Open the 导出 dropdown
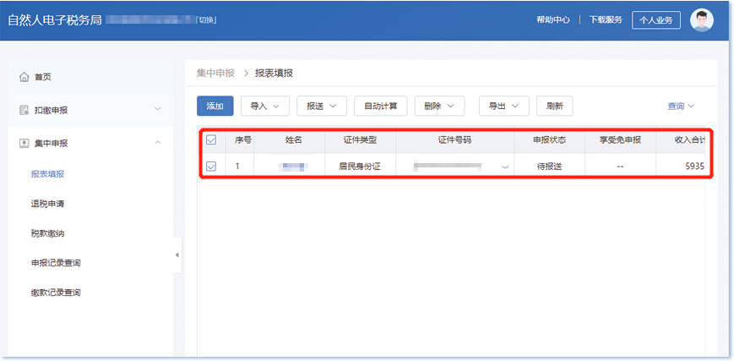 point(503,106)
